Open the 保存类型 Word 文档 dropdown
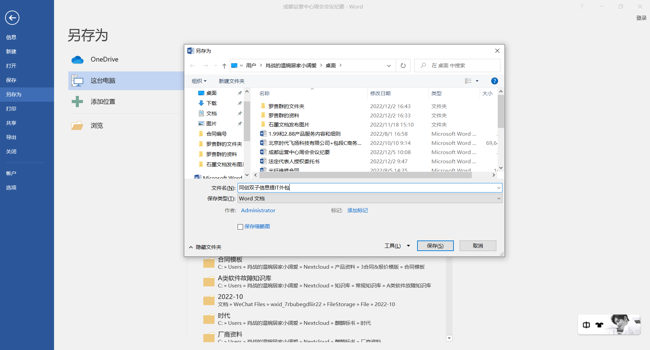Image resolution: width=650 pixels, height=350 pixels. click(498, 198)
